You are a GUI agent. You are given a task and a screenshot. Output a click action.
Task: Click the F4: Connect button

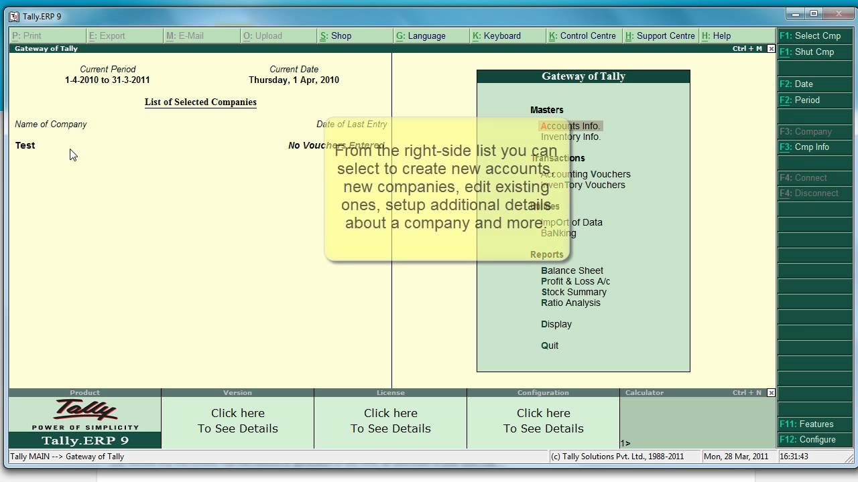815,178
